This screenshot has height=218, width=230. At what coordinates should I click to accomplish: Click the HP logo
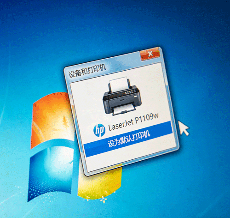pos(99,130)
